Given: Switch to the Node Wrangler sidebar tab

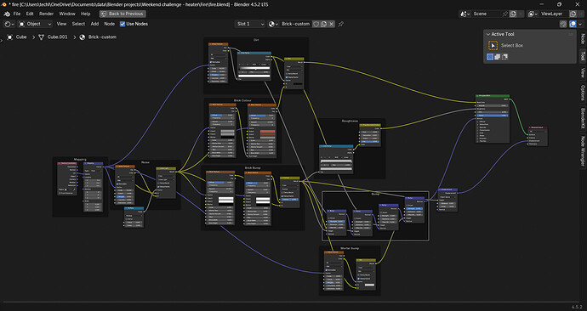Looking at the screenshot, I should pos(583,150).
